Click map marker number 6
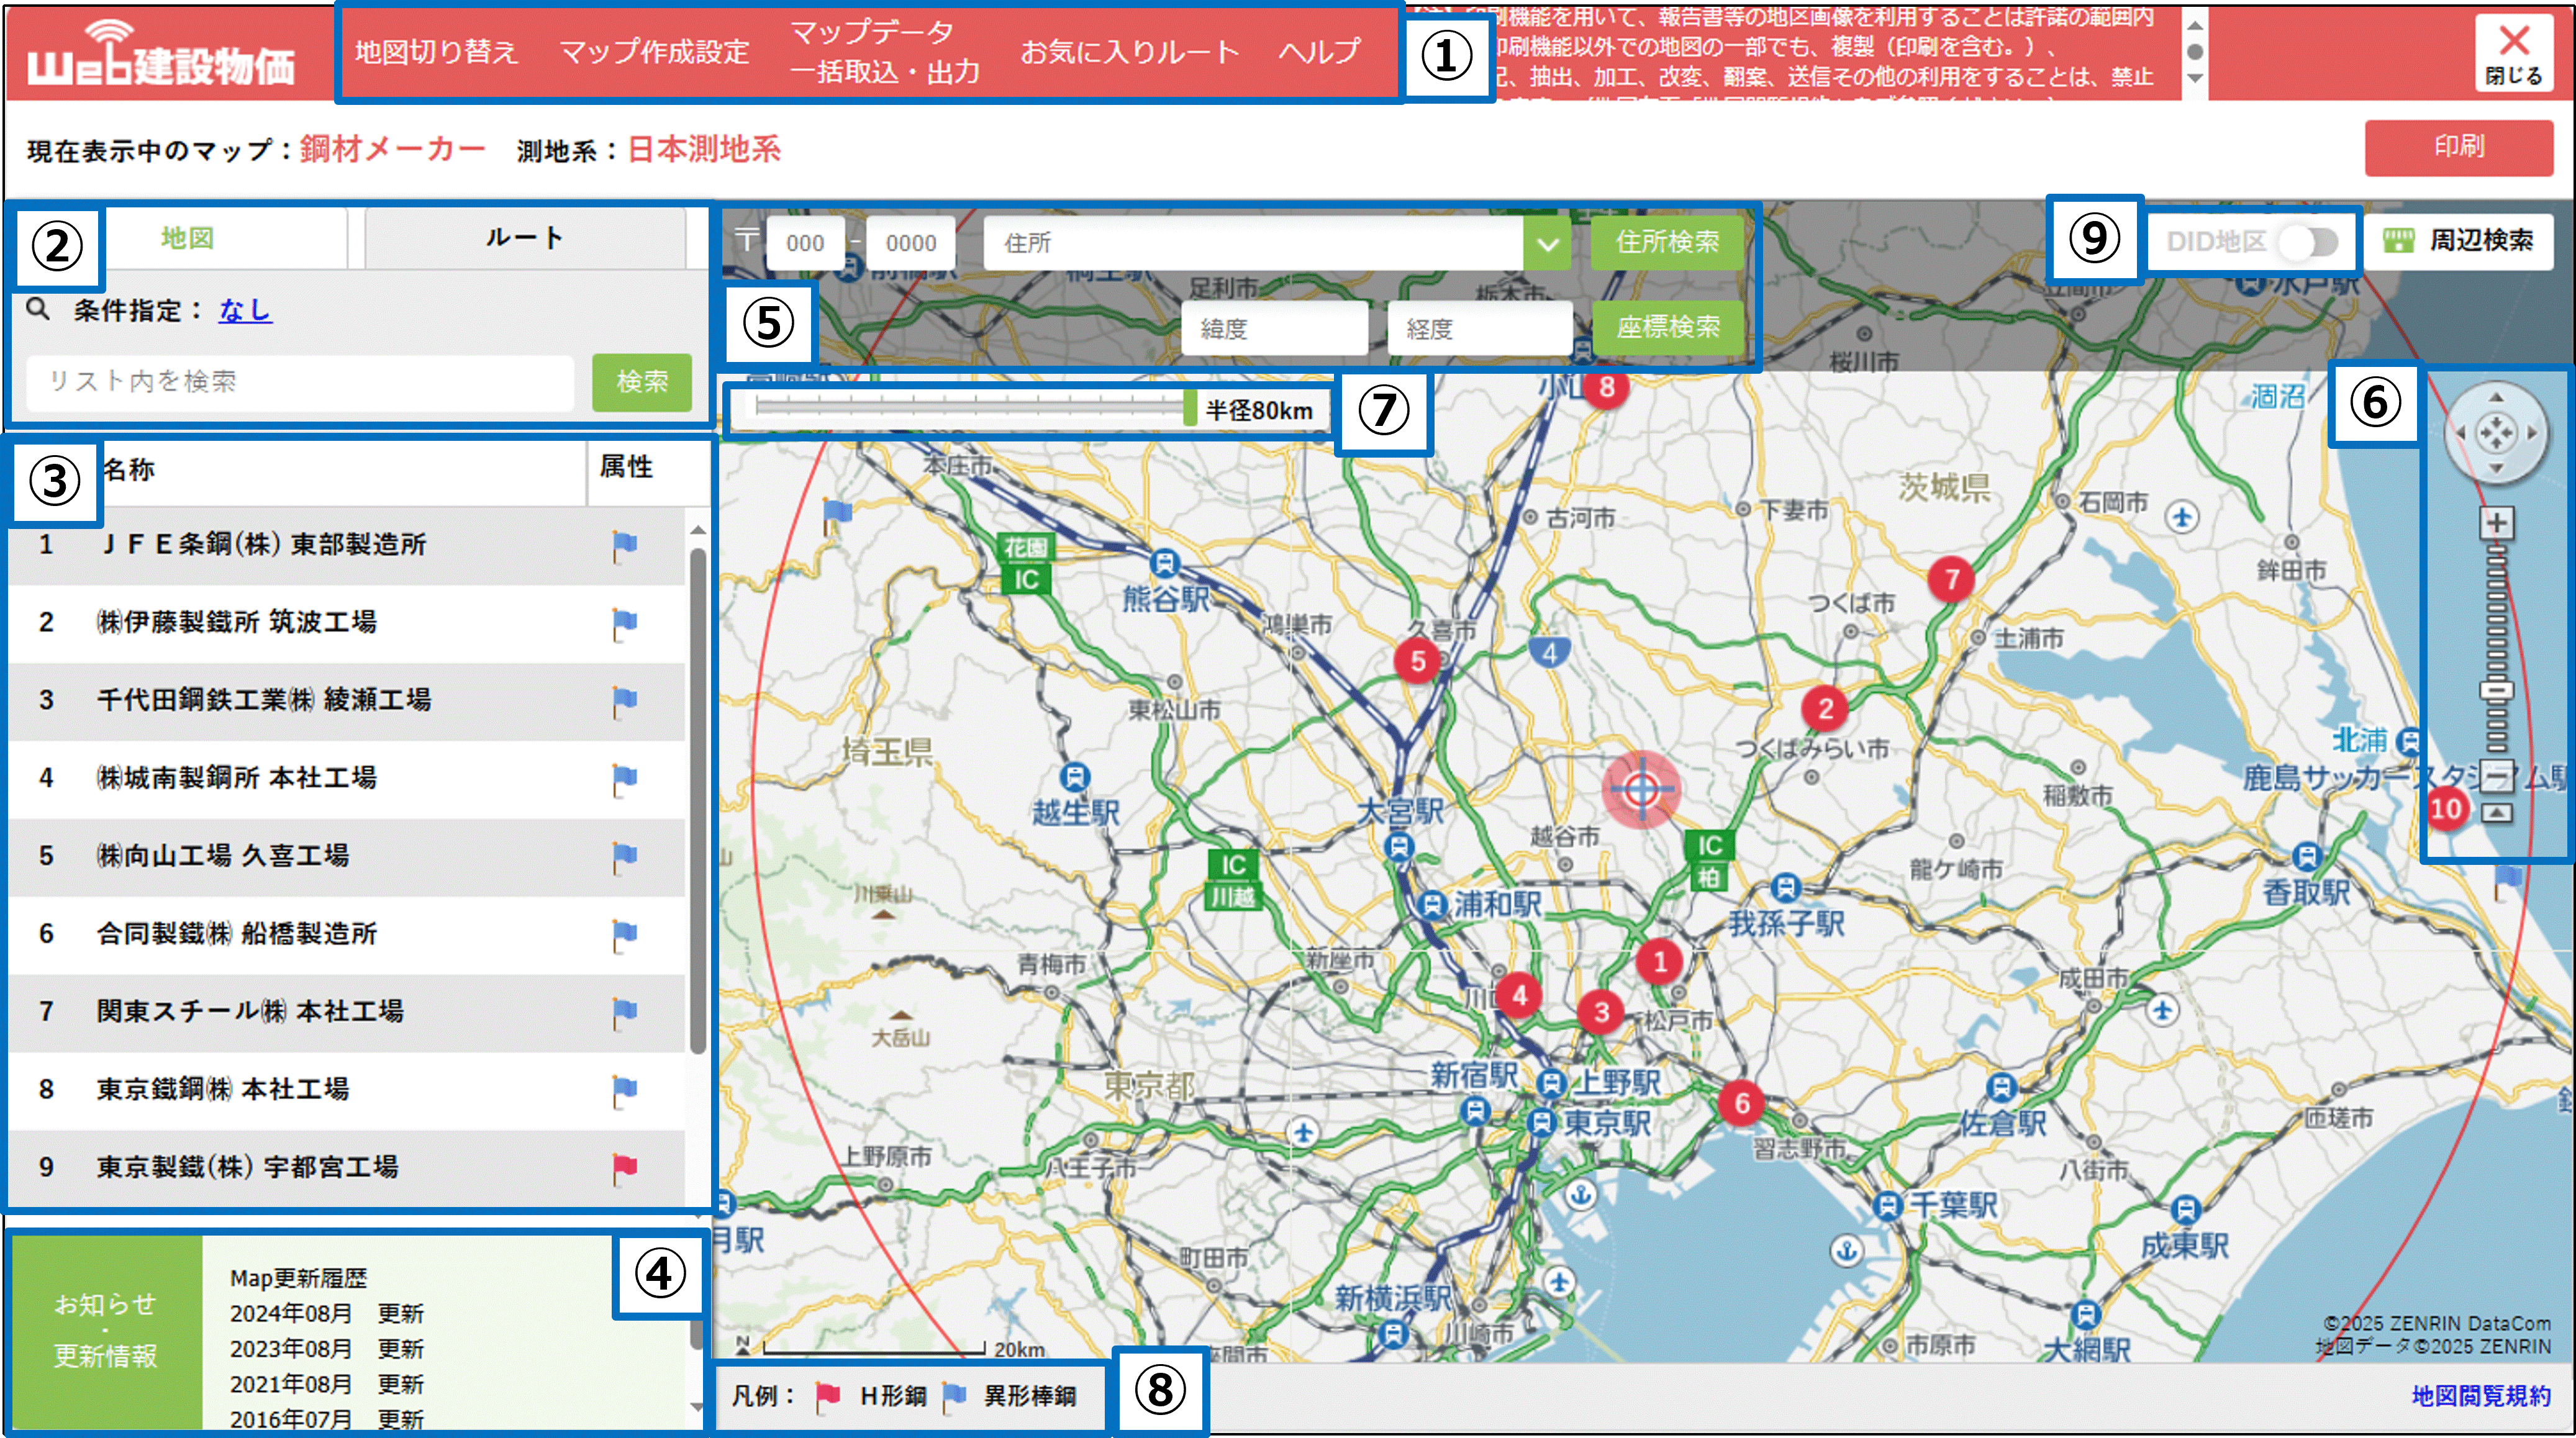This screenshot has height=1438, width=2576. coord(1741,1103)
